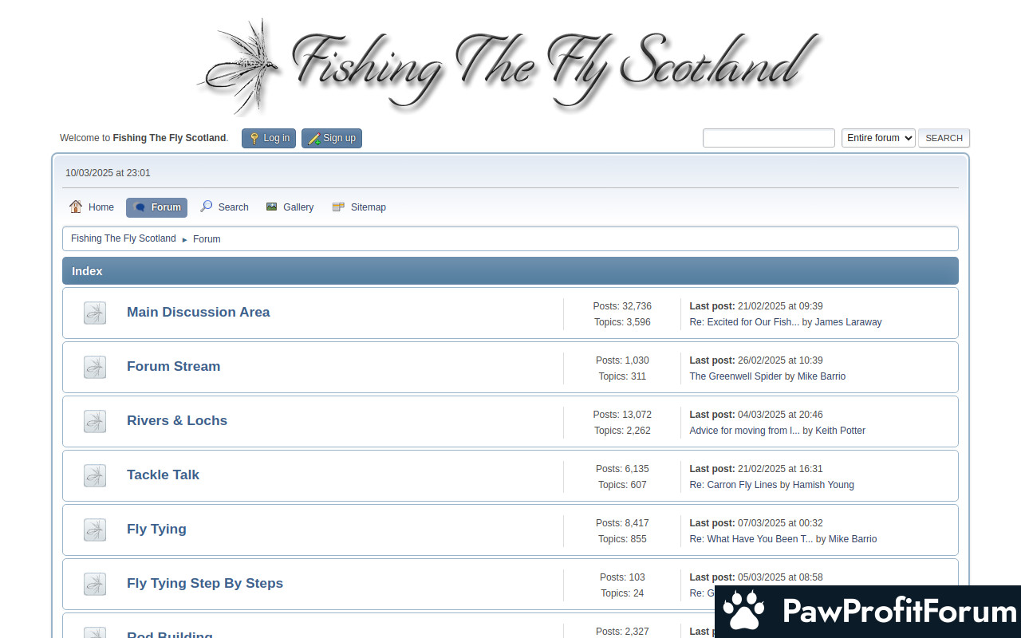
Task: Open the Gallery menu item
Action: pos(290,207)
